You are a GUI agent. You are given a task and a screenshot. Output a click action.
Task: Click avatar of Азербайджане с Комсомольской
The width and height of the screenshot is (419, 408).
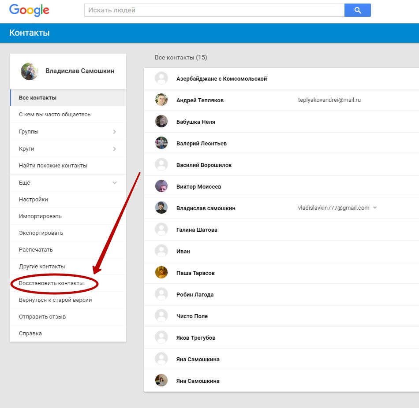click(161, 78)
